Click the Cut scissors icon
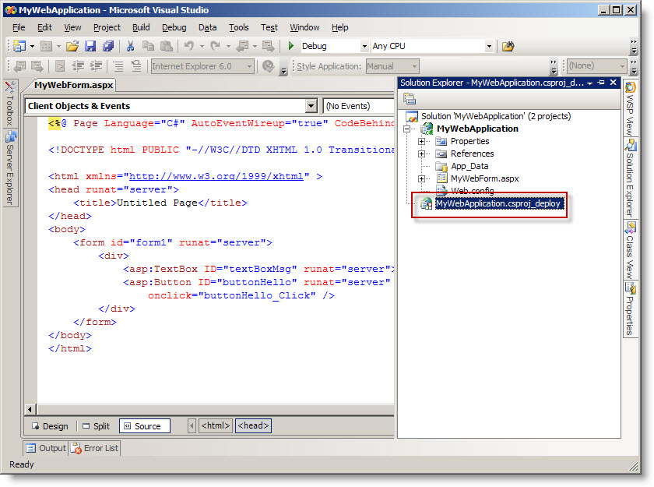The width and height of the screenshot is (654, 487). [131, 47]
